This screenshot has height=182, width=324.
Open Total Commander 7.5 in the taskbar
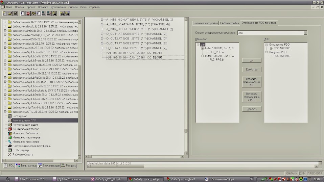[31, 179]
